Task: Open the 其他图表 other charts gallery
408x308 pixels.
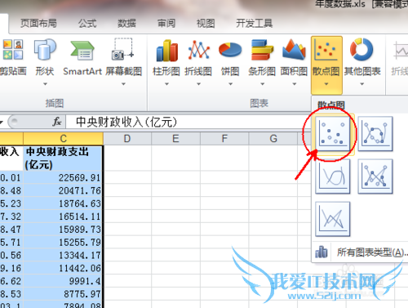Action: 362,62
